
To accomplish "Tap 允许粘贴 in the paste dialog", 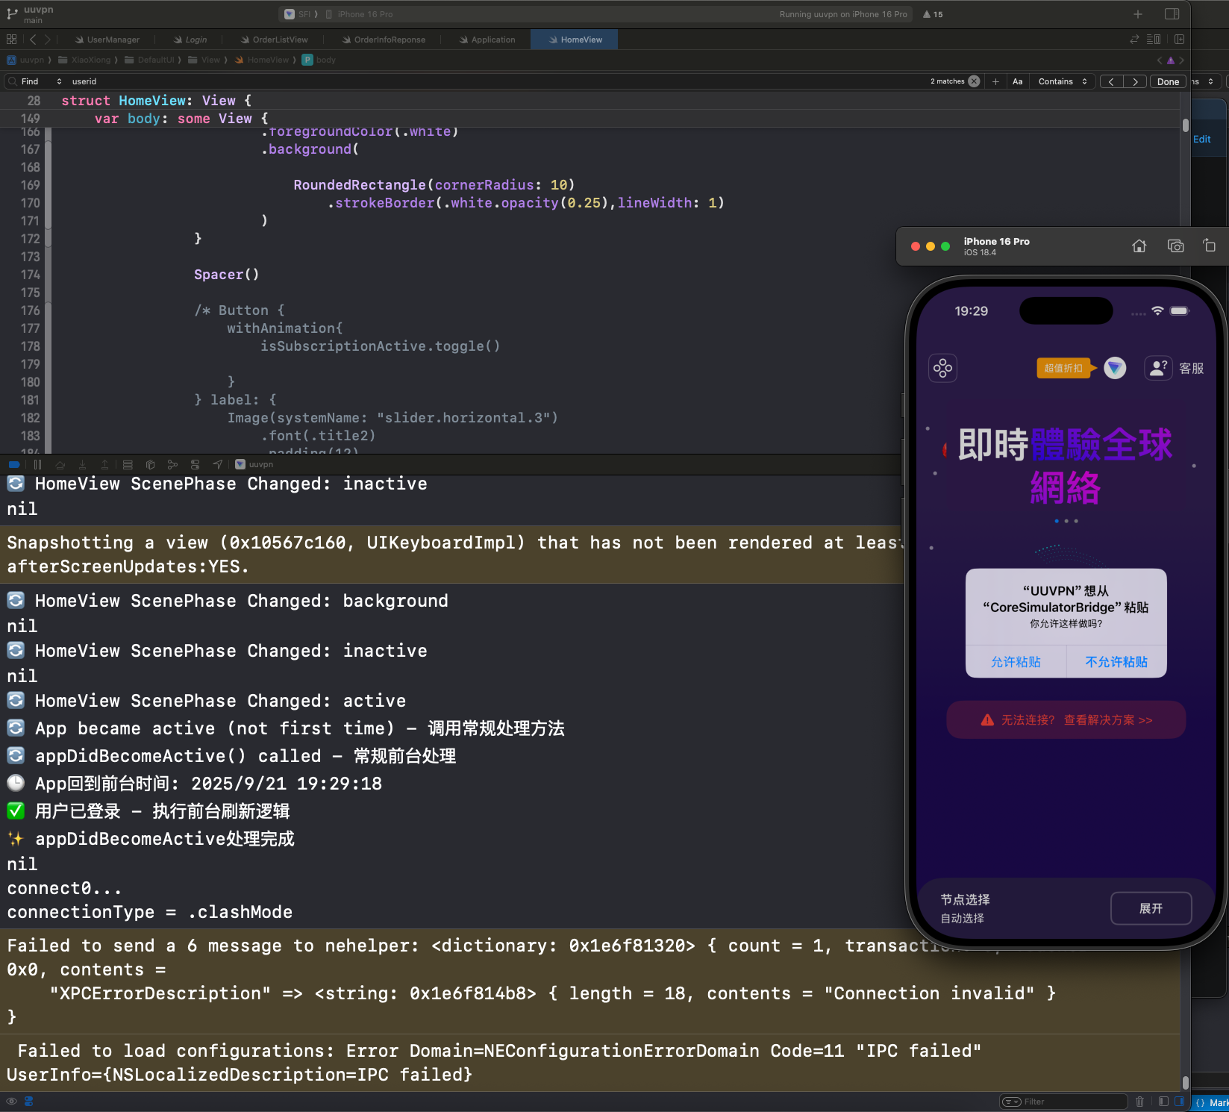I will [x=1016, y=662].
